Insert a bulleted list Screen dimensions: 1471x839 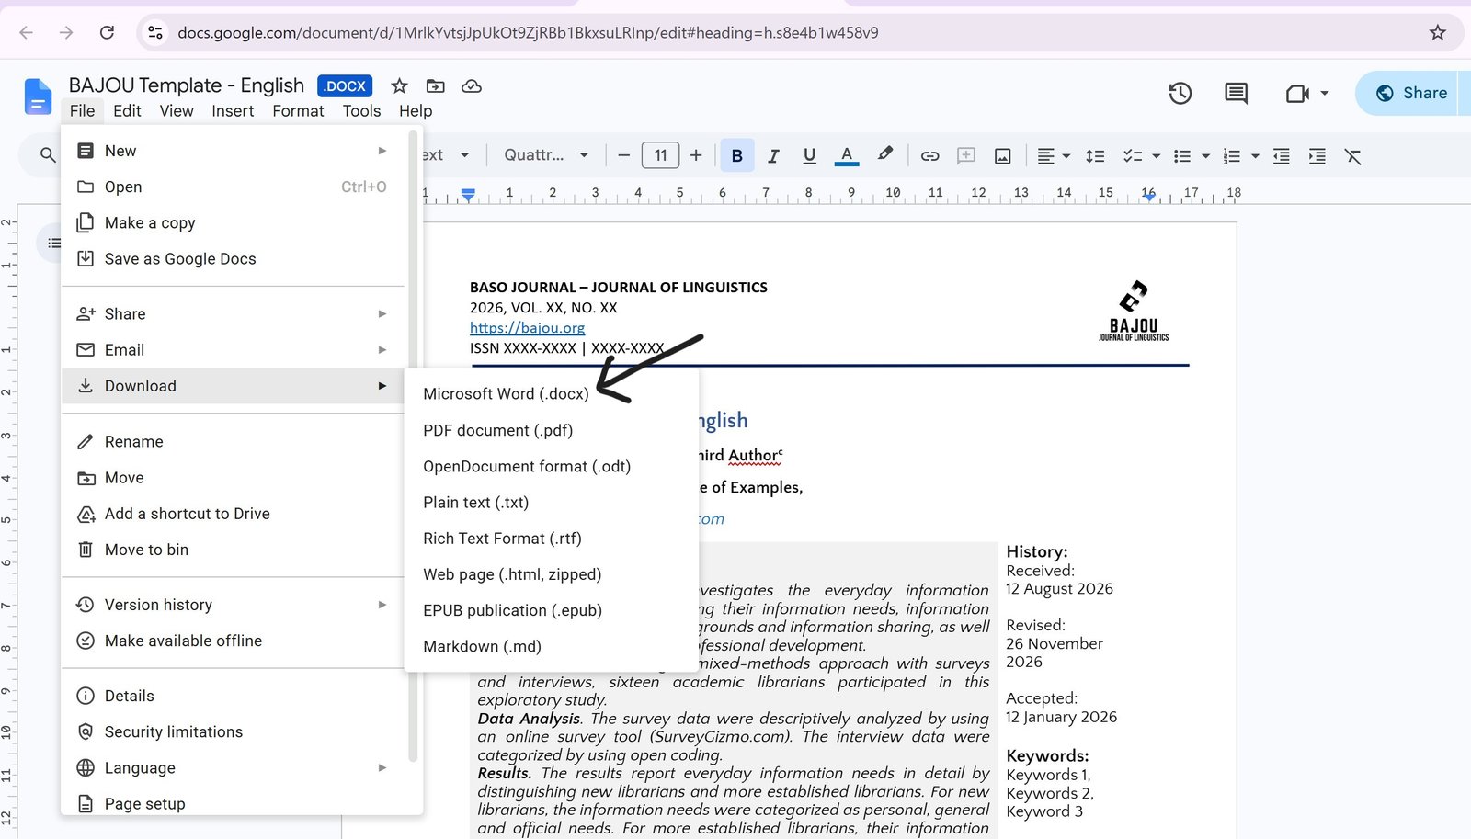tap(1182, 156)
